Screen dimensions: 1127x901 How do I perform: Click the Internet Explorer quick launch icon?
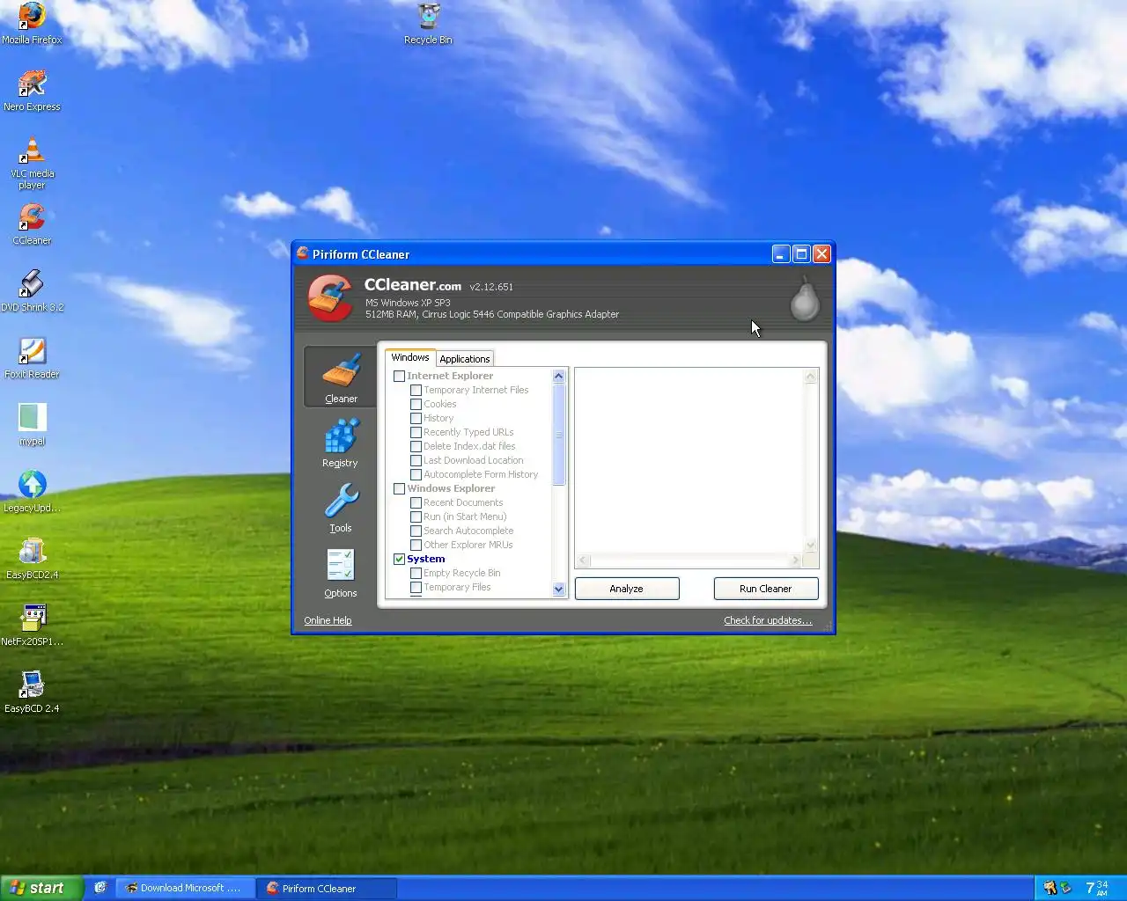click(99, 888)
